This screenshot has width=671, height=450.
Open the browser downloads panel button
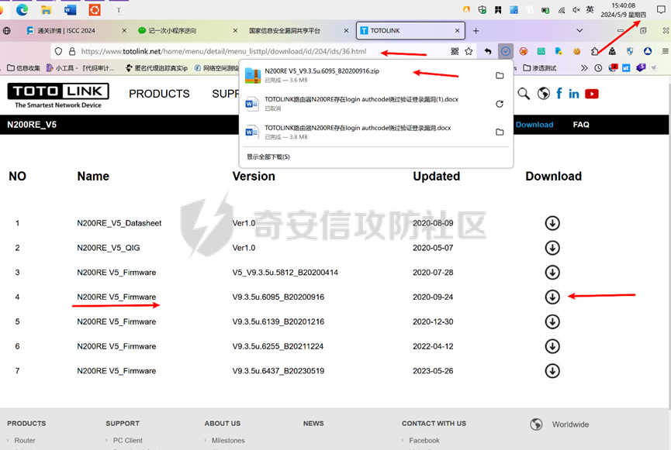click(506, 51)
